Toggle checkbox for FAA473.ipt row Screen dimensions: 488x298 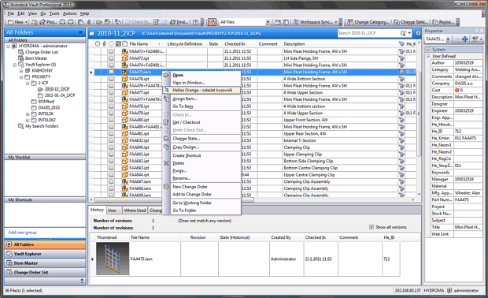point(111,58)
